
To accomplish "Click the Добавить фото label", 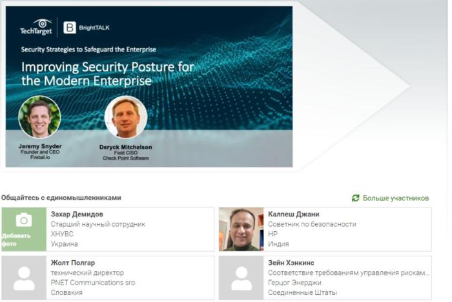I will coord(16,240).
